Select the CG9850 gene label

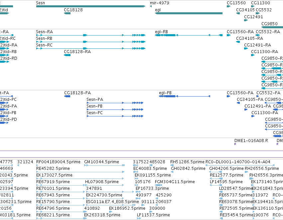click(269, 24)
